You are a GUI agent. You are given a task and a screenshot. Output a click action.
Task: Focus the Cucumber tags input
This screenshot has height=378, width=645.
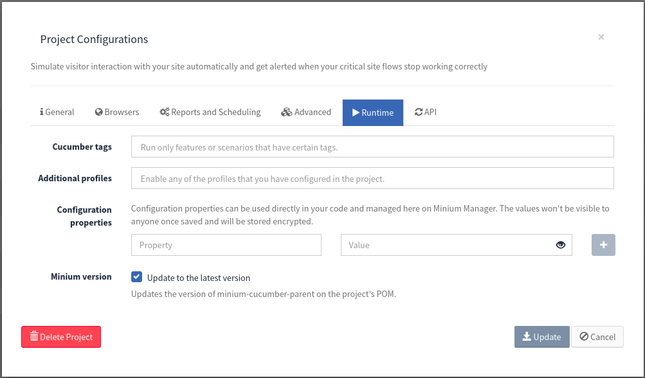click(372, 147)
